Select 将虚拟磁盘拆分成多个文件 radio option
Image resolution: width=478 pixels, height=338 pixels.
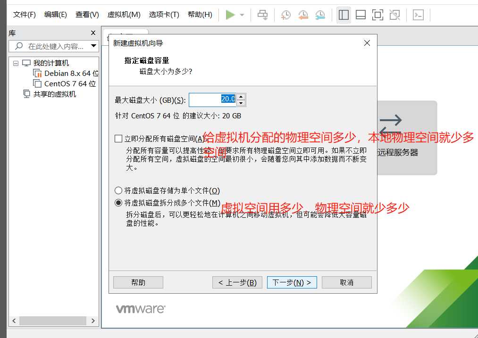point(118,203)
